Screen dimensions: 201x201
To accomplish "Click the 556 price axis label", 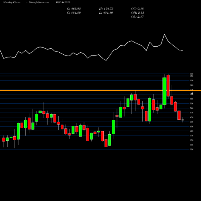I will coord(191,99).
